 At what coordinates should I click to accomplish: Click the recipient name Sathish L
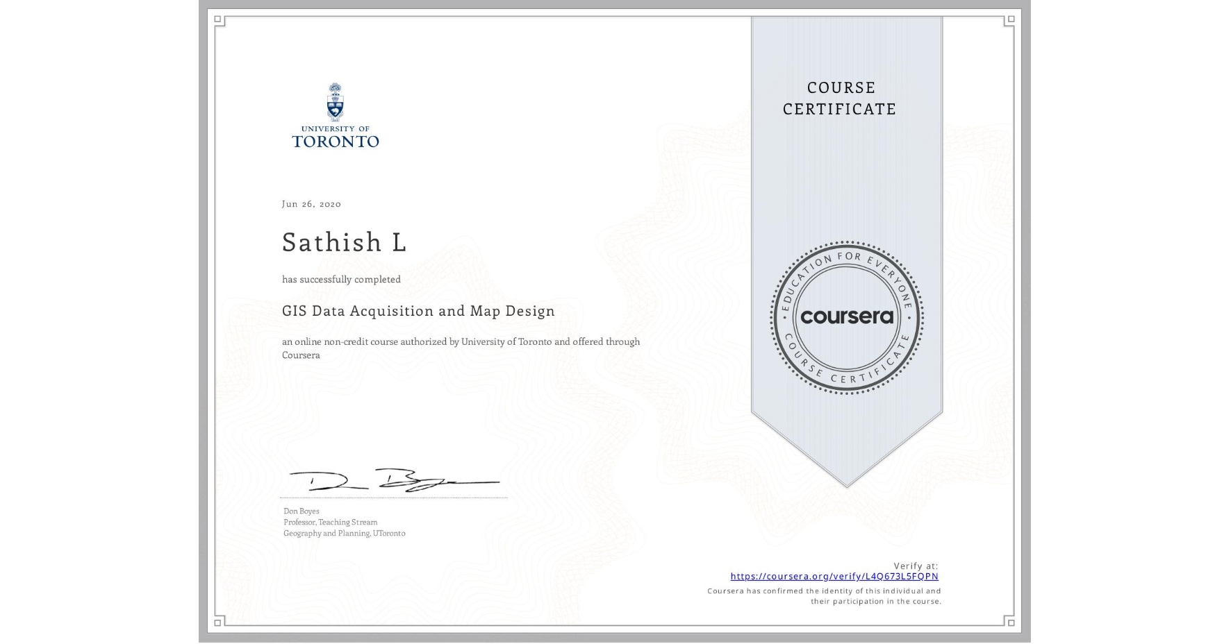pyautogui.click(x=342, y=242)
